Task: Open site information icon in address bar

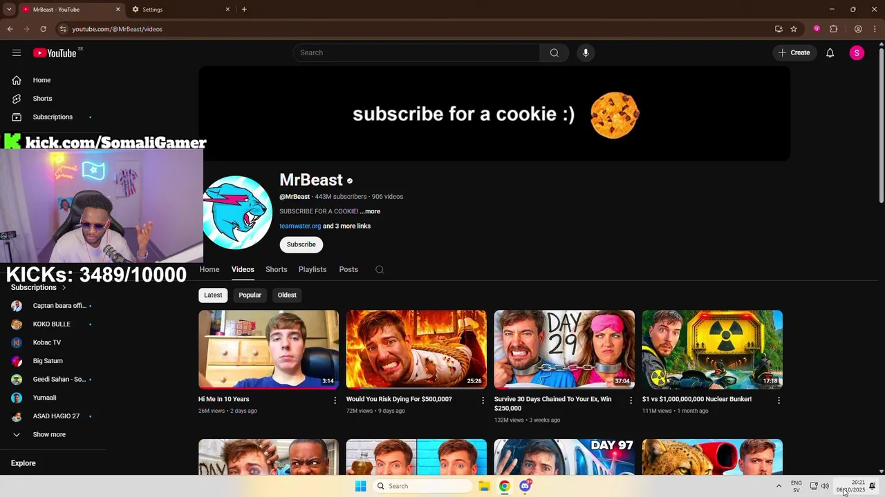Action: point(63,29)
